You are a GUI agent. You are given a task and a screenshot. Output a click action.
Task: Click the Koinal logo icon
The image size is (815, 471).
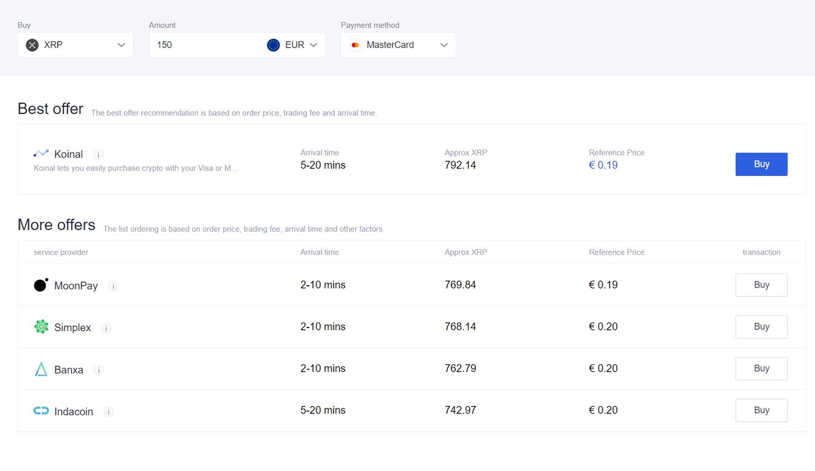41,153
